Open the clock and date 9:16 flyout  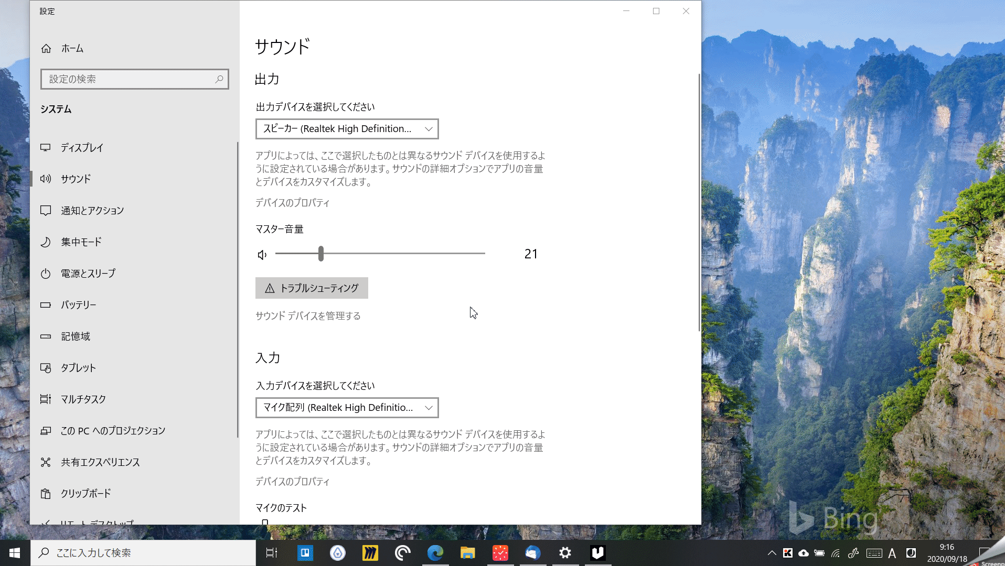(x=947, y=553)
